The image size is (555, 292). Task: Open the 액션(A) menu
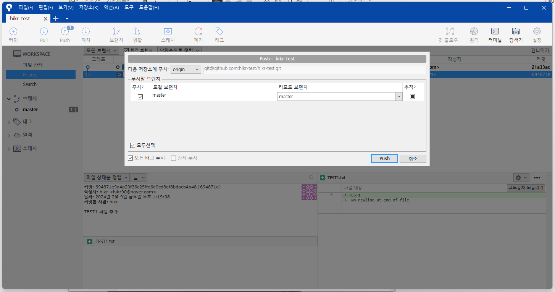click(x=111, y=7)
